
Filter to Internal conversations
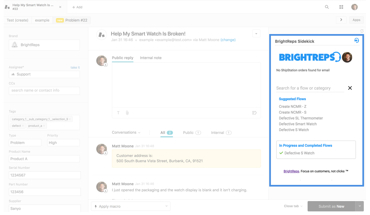pyautogui.click(x=221, y=133)
